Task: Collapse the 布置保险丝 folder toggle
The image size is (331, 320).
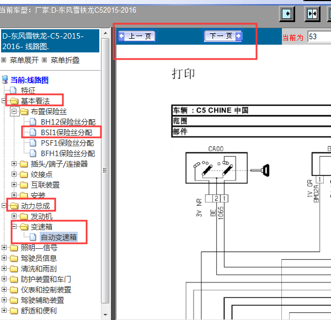Action: pos(14,111)
